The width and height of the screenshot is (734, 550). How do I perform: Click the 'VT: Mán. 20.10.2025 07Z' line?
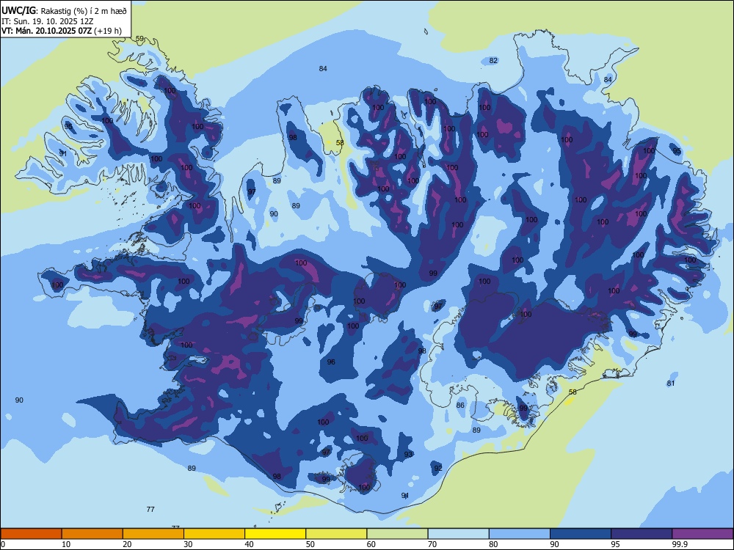coord(47,31)
